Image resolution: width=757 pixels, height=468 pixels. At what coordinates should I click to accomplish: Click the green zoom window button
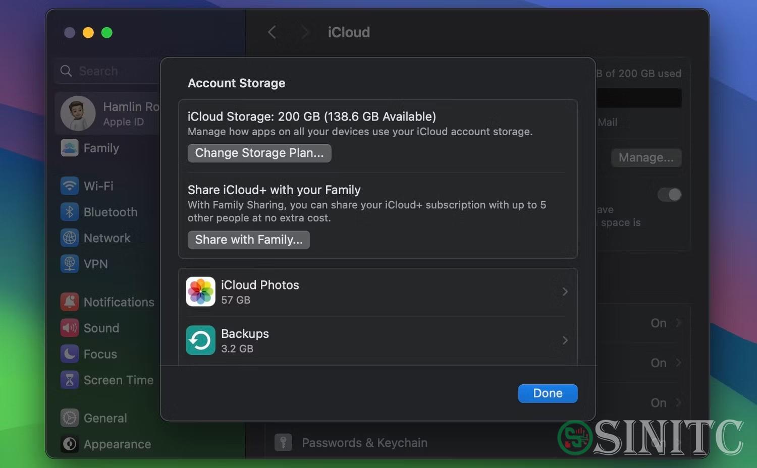pos(107,33)
